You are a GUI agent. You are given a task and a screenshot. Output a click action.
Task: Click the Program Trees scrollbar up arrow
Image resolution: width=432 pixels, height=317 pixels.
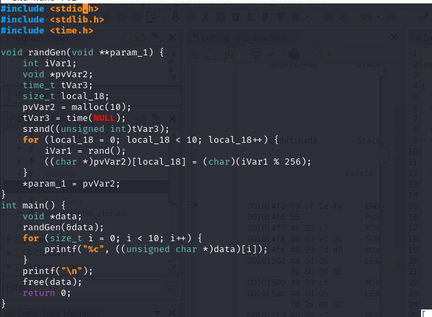tap(174, 53)
